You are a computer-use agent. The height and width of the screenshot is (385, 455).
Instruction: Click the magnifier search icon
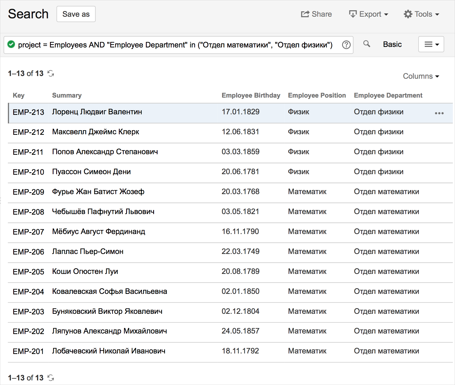pos(366,44)
